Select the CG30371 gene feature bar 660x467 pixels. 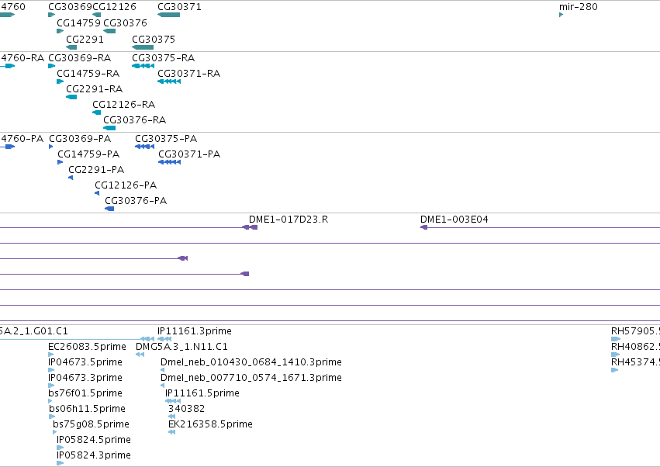click(169, 15)
